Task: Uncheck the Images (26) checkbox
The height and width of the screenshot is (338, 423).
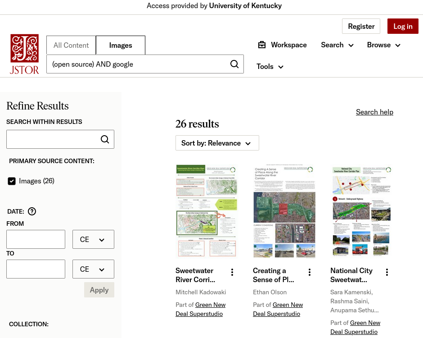Action: coord(12,181)
